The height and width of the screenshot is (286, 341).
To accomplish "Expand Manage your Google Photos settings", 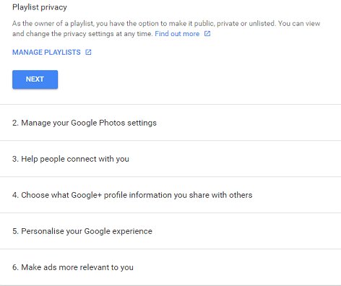I will click(170, 123).
